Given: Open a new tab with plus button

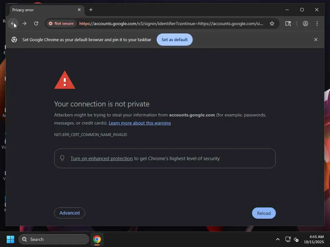Looking at the screenshot, I should (x=91, y=10).
